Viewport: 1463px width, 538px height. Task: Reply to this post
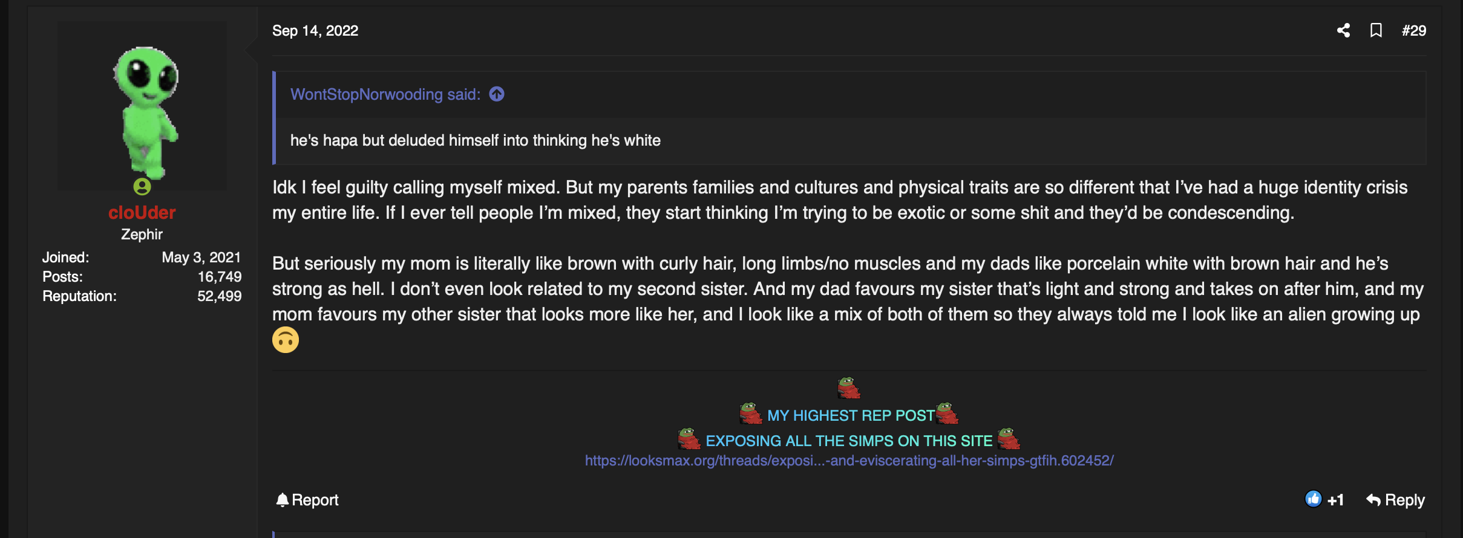tap(1395, 500)
